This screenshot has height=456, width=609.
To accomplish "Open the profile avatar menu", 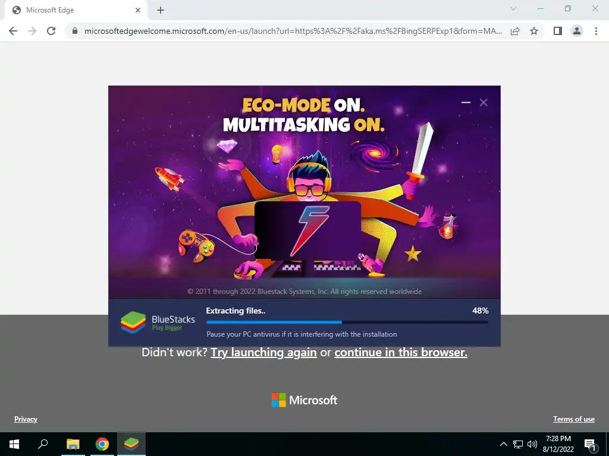I will coord(577,31).
